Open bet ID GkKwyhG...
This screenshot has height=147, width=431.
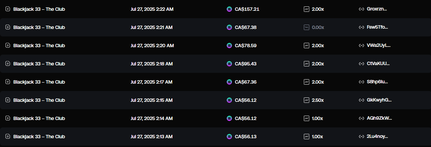point(379,100)
